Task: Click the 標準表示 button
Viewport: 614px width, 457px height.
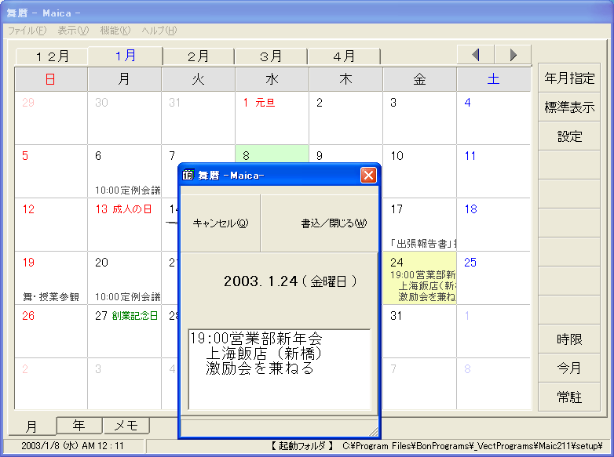Action: (x=569, y=107)
